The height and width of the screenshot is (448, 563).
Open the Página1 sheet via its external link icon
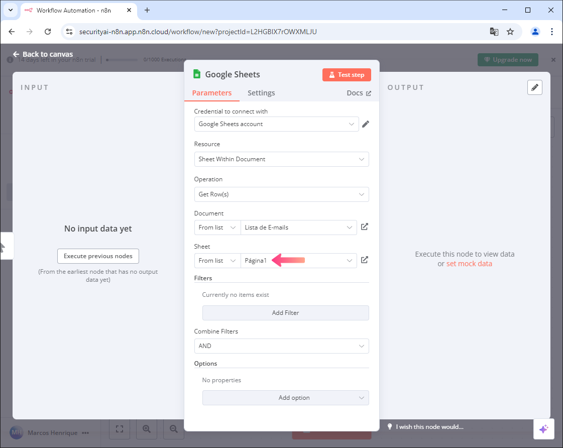click(x=365, y=260)
